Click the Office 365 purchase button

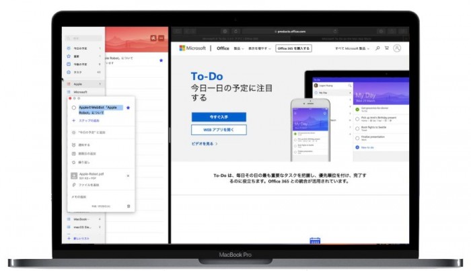tap(293, 48)
